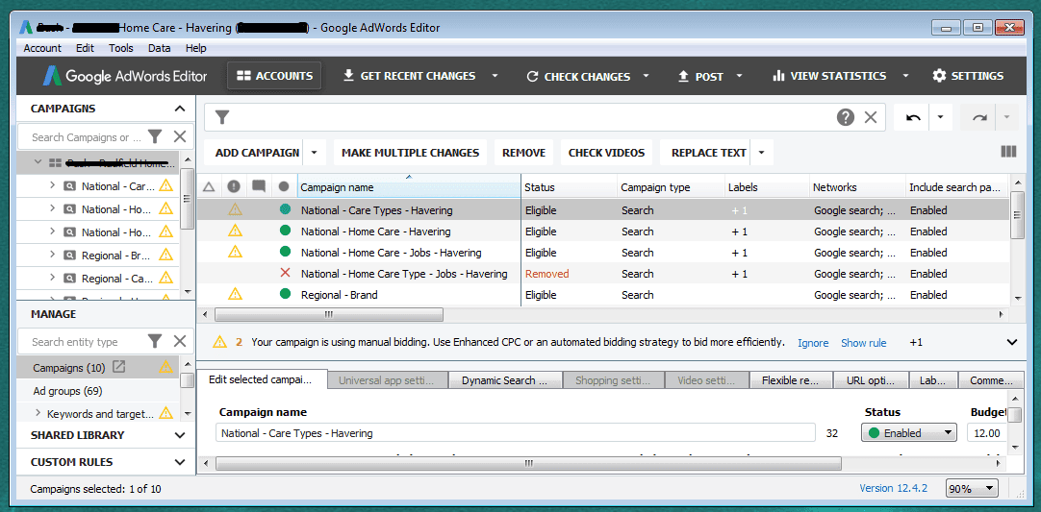Click filter icon in entity type search
The height and width of the screenshot is (512, 1041).
155,342
